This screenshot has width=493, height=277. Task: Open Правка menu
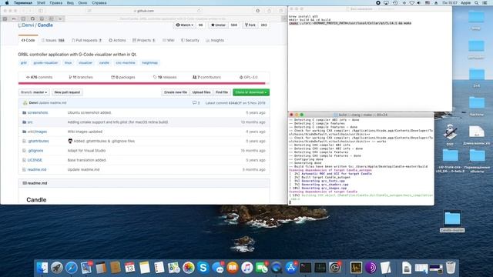[55, 3]
